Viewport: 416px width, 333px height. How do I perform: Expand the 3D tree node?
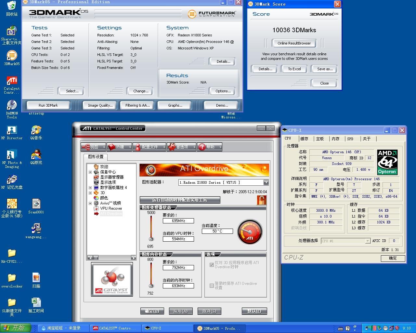click(x=90, y=193)
